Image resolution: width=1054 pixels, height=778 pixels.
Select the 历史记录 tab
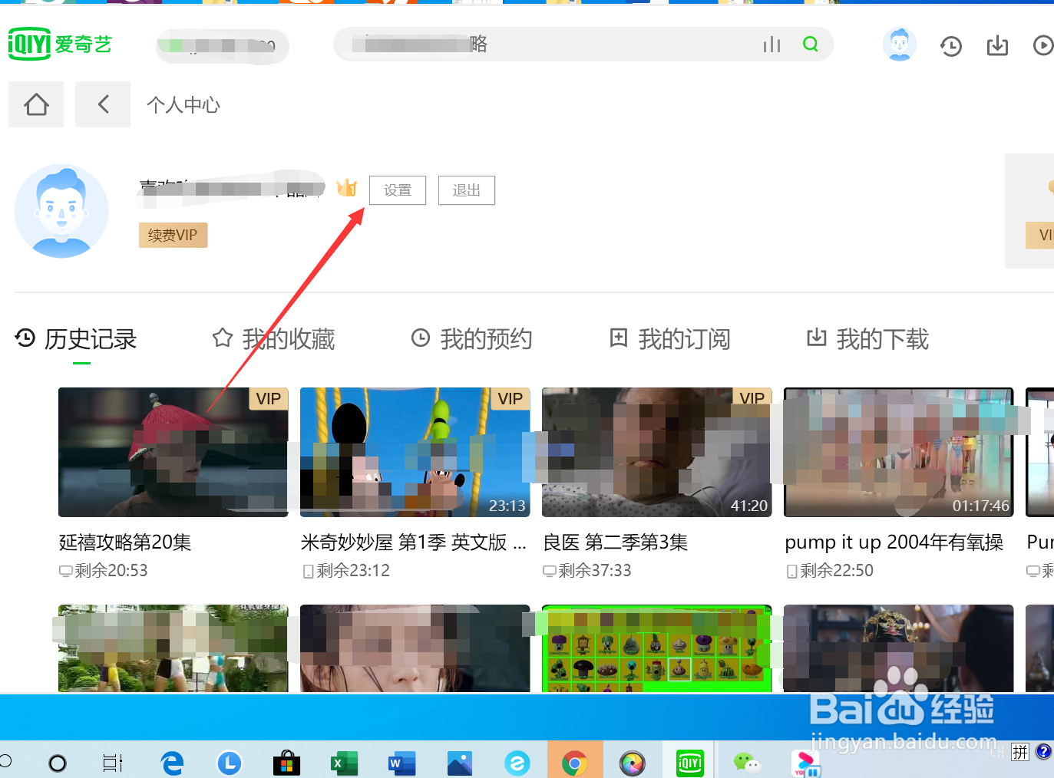coord(76,338)
